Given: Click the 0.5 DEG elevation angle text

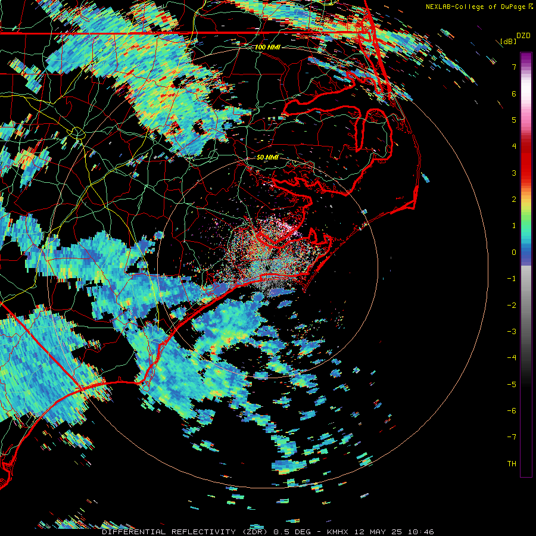Looking at the screenshot, I should pyautogui.click(x=292, y=532).
